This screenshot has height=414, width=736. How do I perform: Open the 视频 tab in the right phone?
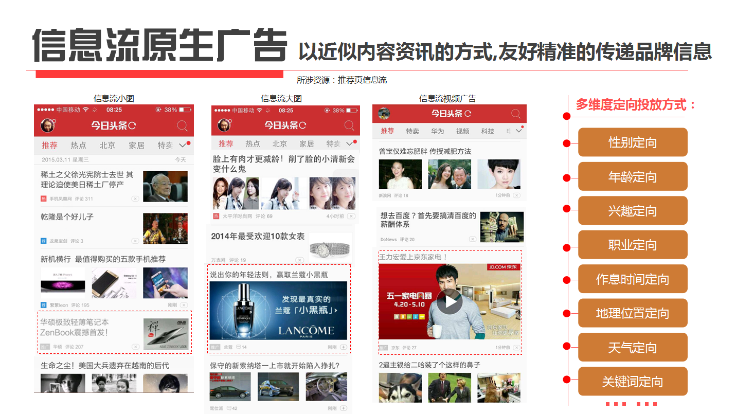(462, 131)
